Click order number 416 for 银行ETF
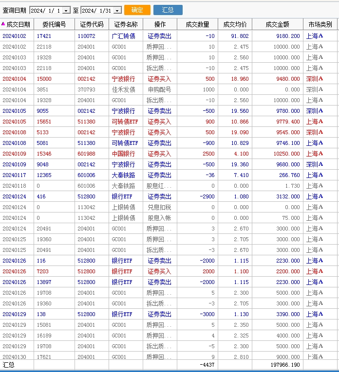The width and height of the screenshot is (339, 372). click(x=41, y=196)
